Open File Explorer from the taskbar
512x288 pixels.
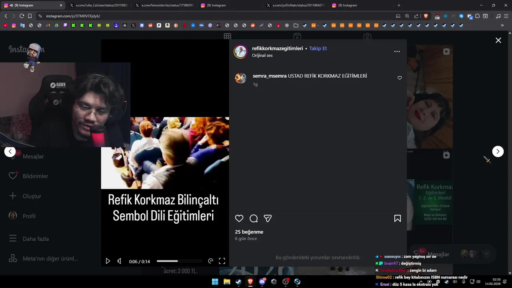click(x=227, y=282)
